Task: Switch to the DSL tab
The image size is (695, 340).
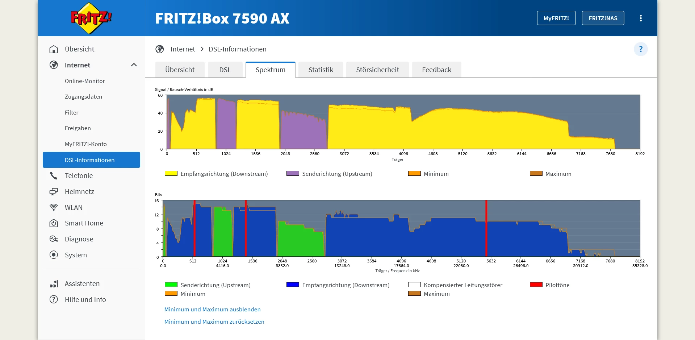Action: (x=225, y=70)
